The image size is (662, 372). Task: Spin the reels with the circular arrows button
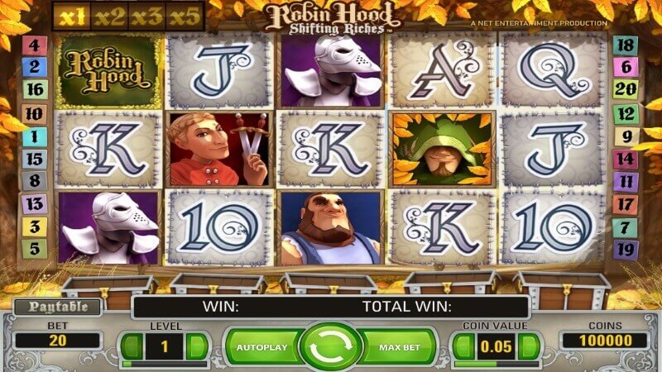point(331,346)
